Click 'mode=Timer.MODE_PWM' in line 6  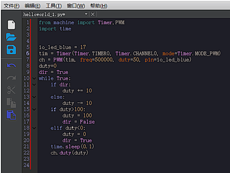pos(191,53)
